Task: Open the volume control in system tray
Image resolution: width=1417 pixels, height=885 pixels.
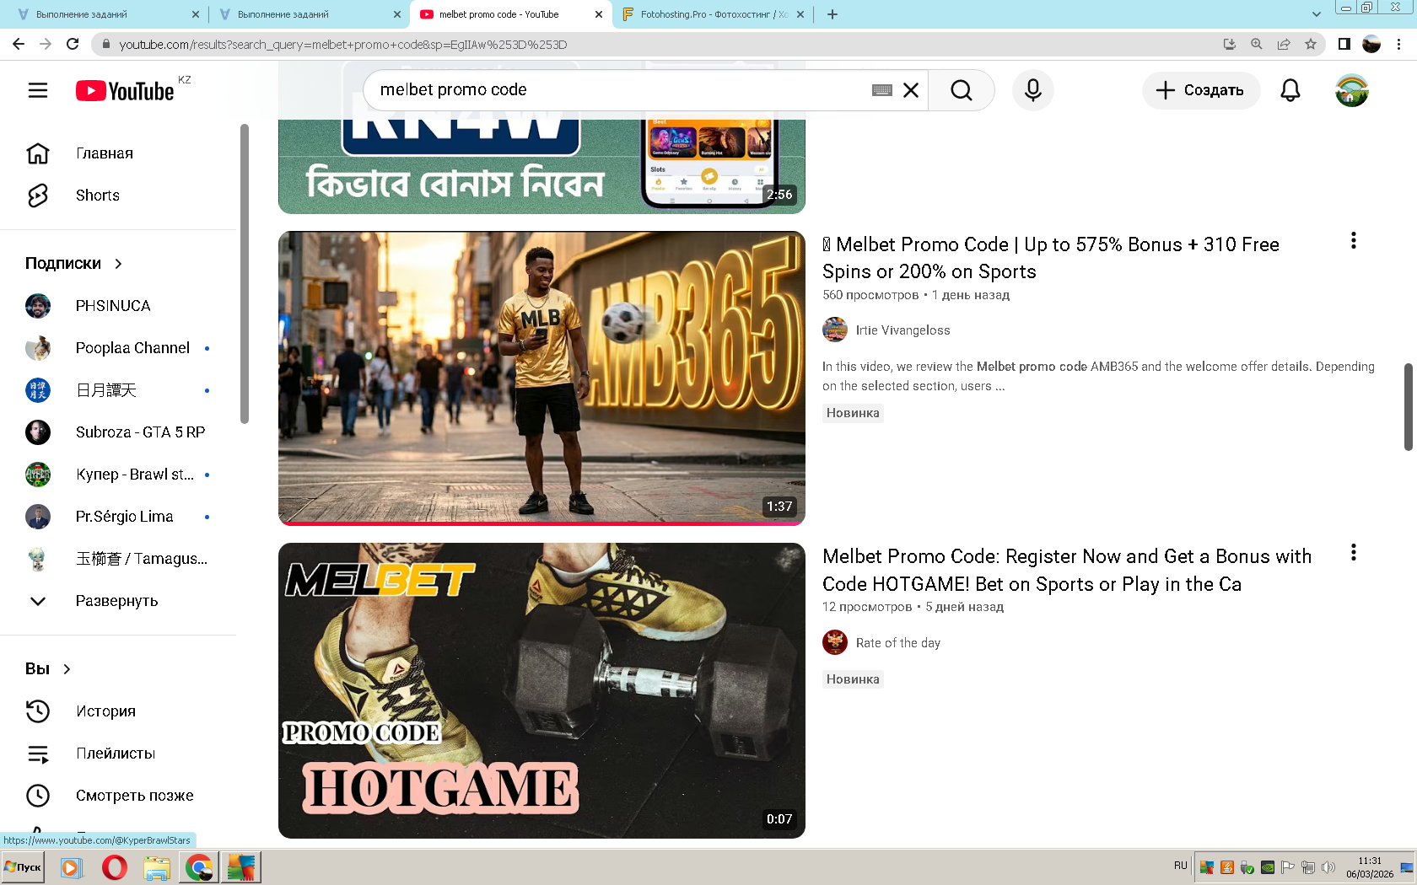Action: (x=1328, y=867)
